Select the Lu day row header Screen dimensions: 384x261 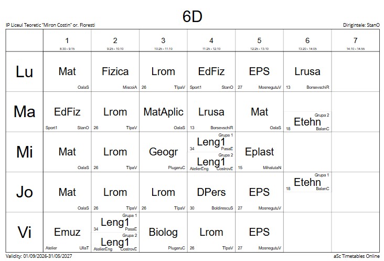[x=25, y=71]
